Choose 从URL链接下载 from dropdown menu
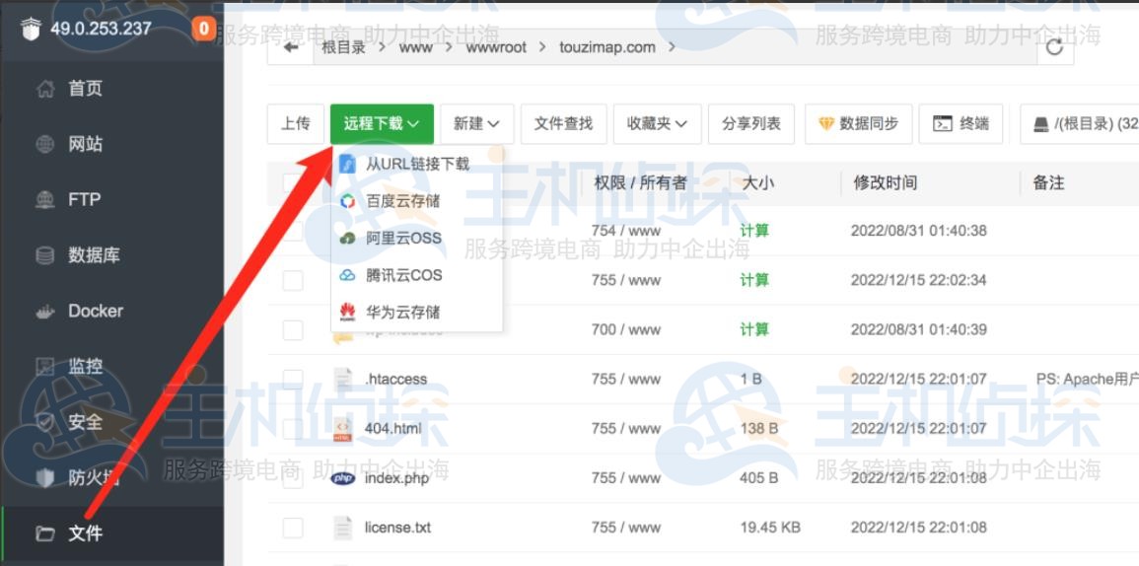Screen dimensions: 1139x566 click(416, 165)
